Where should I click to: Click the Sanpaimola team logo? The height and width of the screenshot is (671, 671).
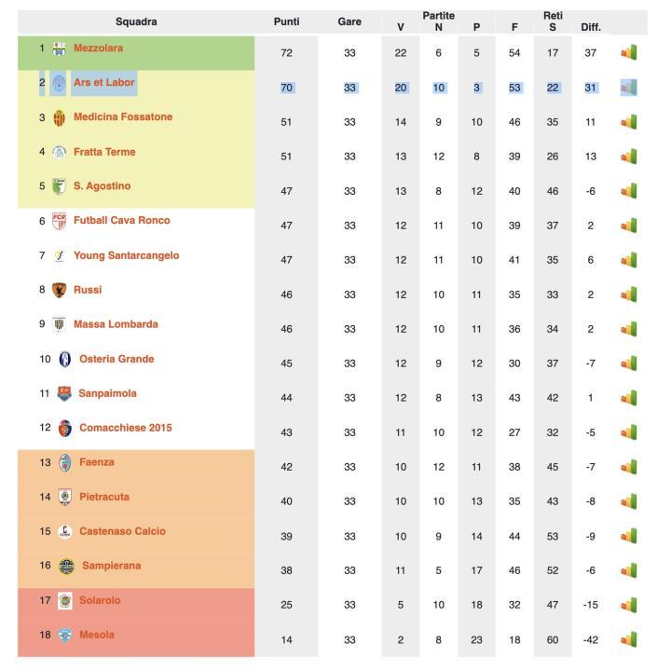64,393
